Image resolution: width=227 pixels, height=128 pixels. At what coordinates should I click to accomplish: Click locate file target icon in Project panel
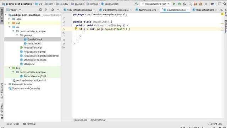point(40,10)
